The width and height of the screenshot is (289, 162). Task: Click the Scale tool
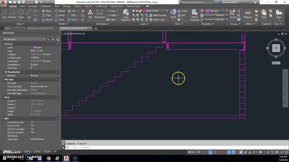point(59,20)
